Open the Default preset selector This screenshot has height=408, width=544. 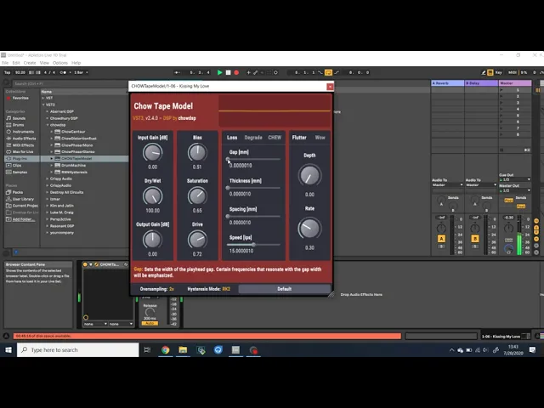(x=285, y=289)
